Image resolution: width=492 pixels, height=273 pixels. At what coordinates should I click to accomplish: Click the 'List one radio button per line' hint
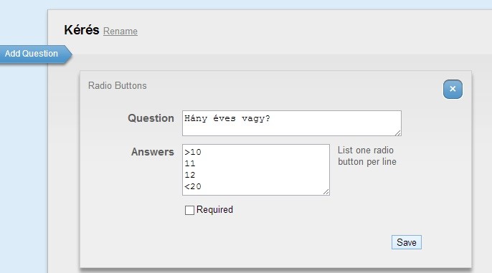pos(367,155)
